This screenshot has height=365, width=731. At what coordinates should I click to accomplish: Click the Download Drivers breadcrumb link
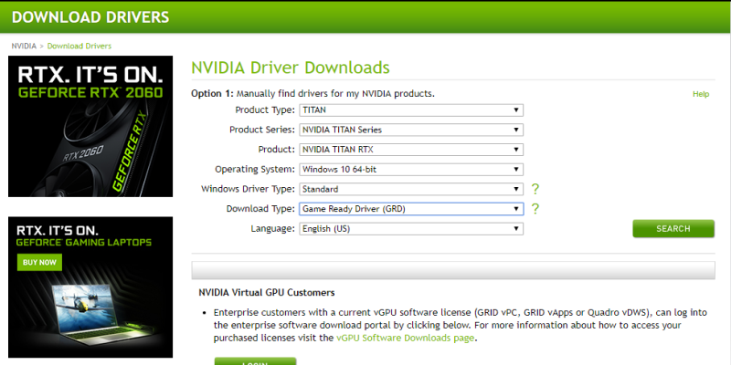[x=79, y=47]
